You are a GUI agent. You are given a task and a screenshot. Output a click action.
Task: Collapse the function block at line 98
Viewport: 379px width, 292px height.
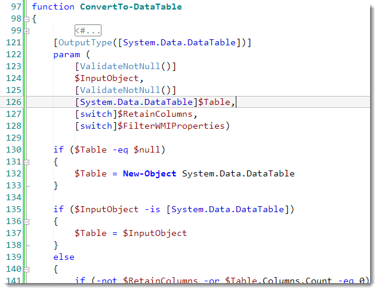click(x=27, y=19)
